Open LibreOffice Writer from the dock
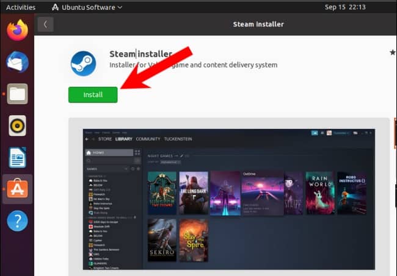 click(x=17, y=158)
